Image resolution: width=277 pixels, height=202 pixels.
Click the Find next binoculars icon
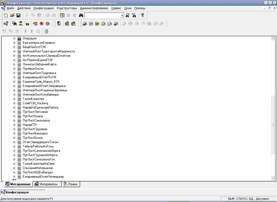click(128, 15)
